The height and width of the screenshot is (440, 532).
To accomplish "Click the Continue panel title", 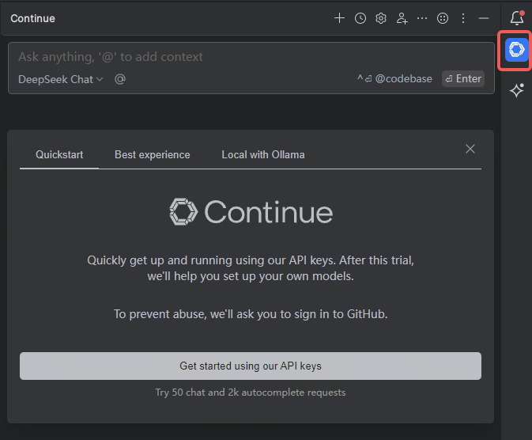I will [32, 18].
